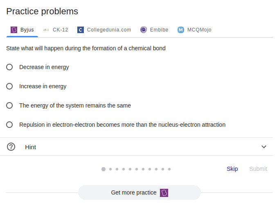
Task: Click Byjus icon in Get more practice
Action: coord(164,192)
